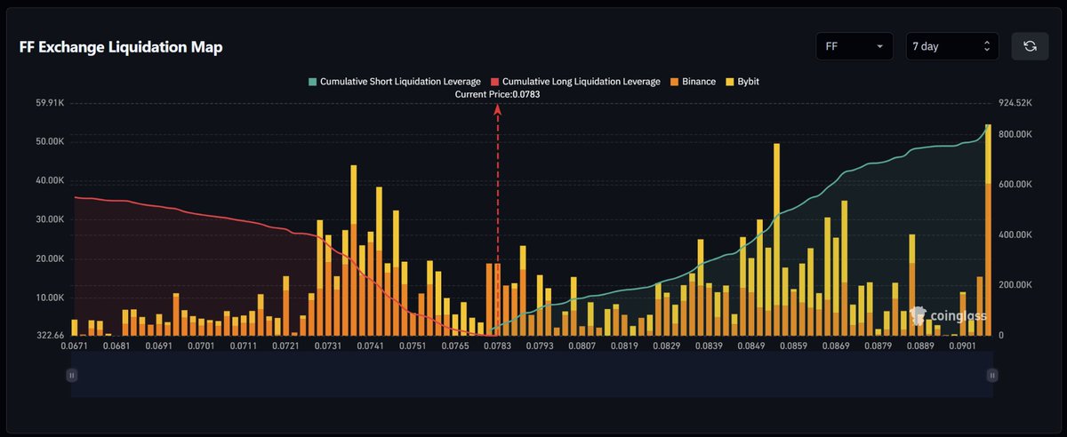Click x-axis label 0.0741
Screen dimensions: 1067x437
click(x=372, y=345)
